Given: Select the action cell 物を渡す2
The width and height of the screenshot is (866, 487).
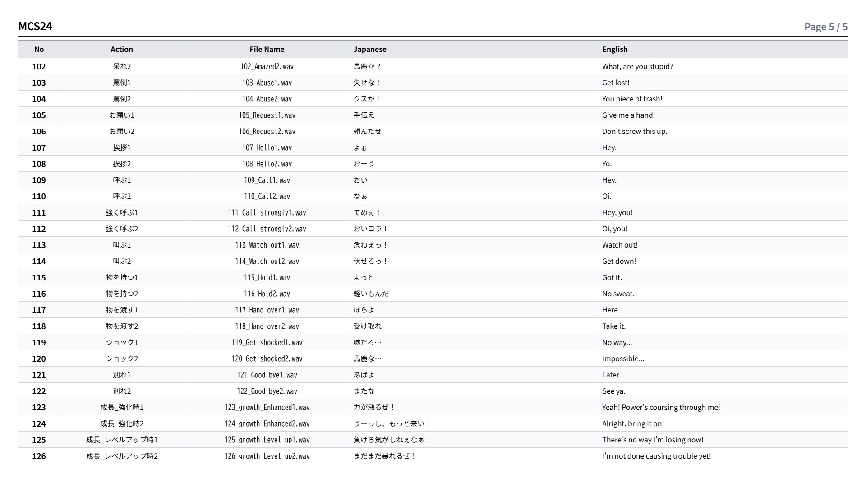Looking at the screenshot, I should pos(122,326).
